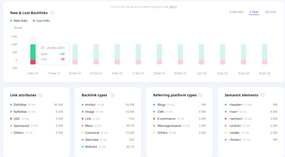Click the purple dot beside Alternate

click(x=83, y=140)
